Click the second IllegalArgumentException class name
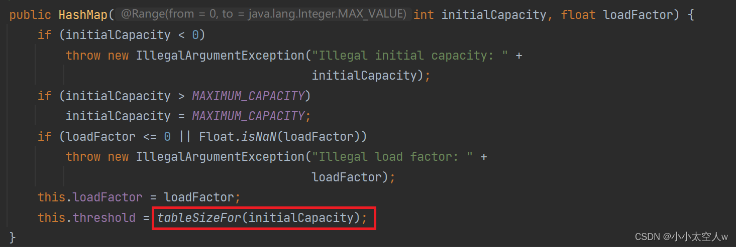The width and height of the screenshot is (736, 247). (x=220, y=156)
